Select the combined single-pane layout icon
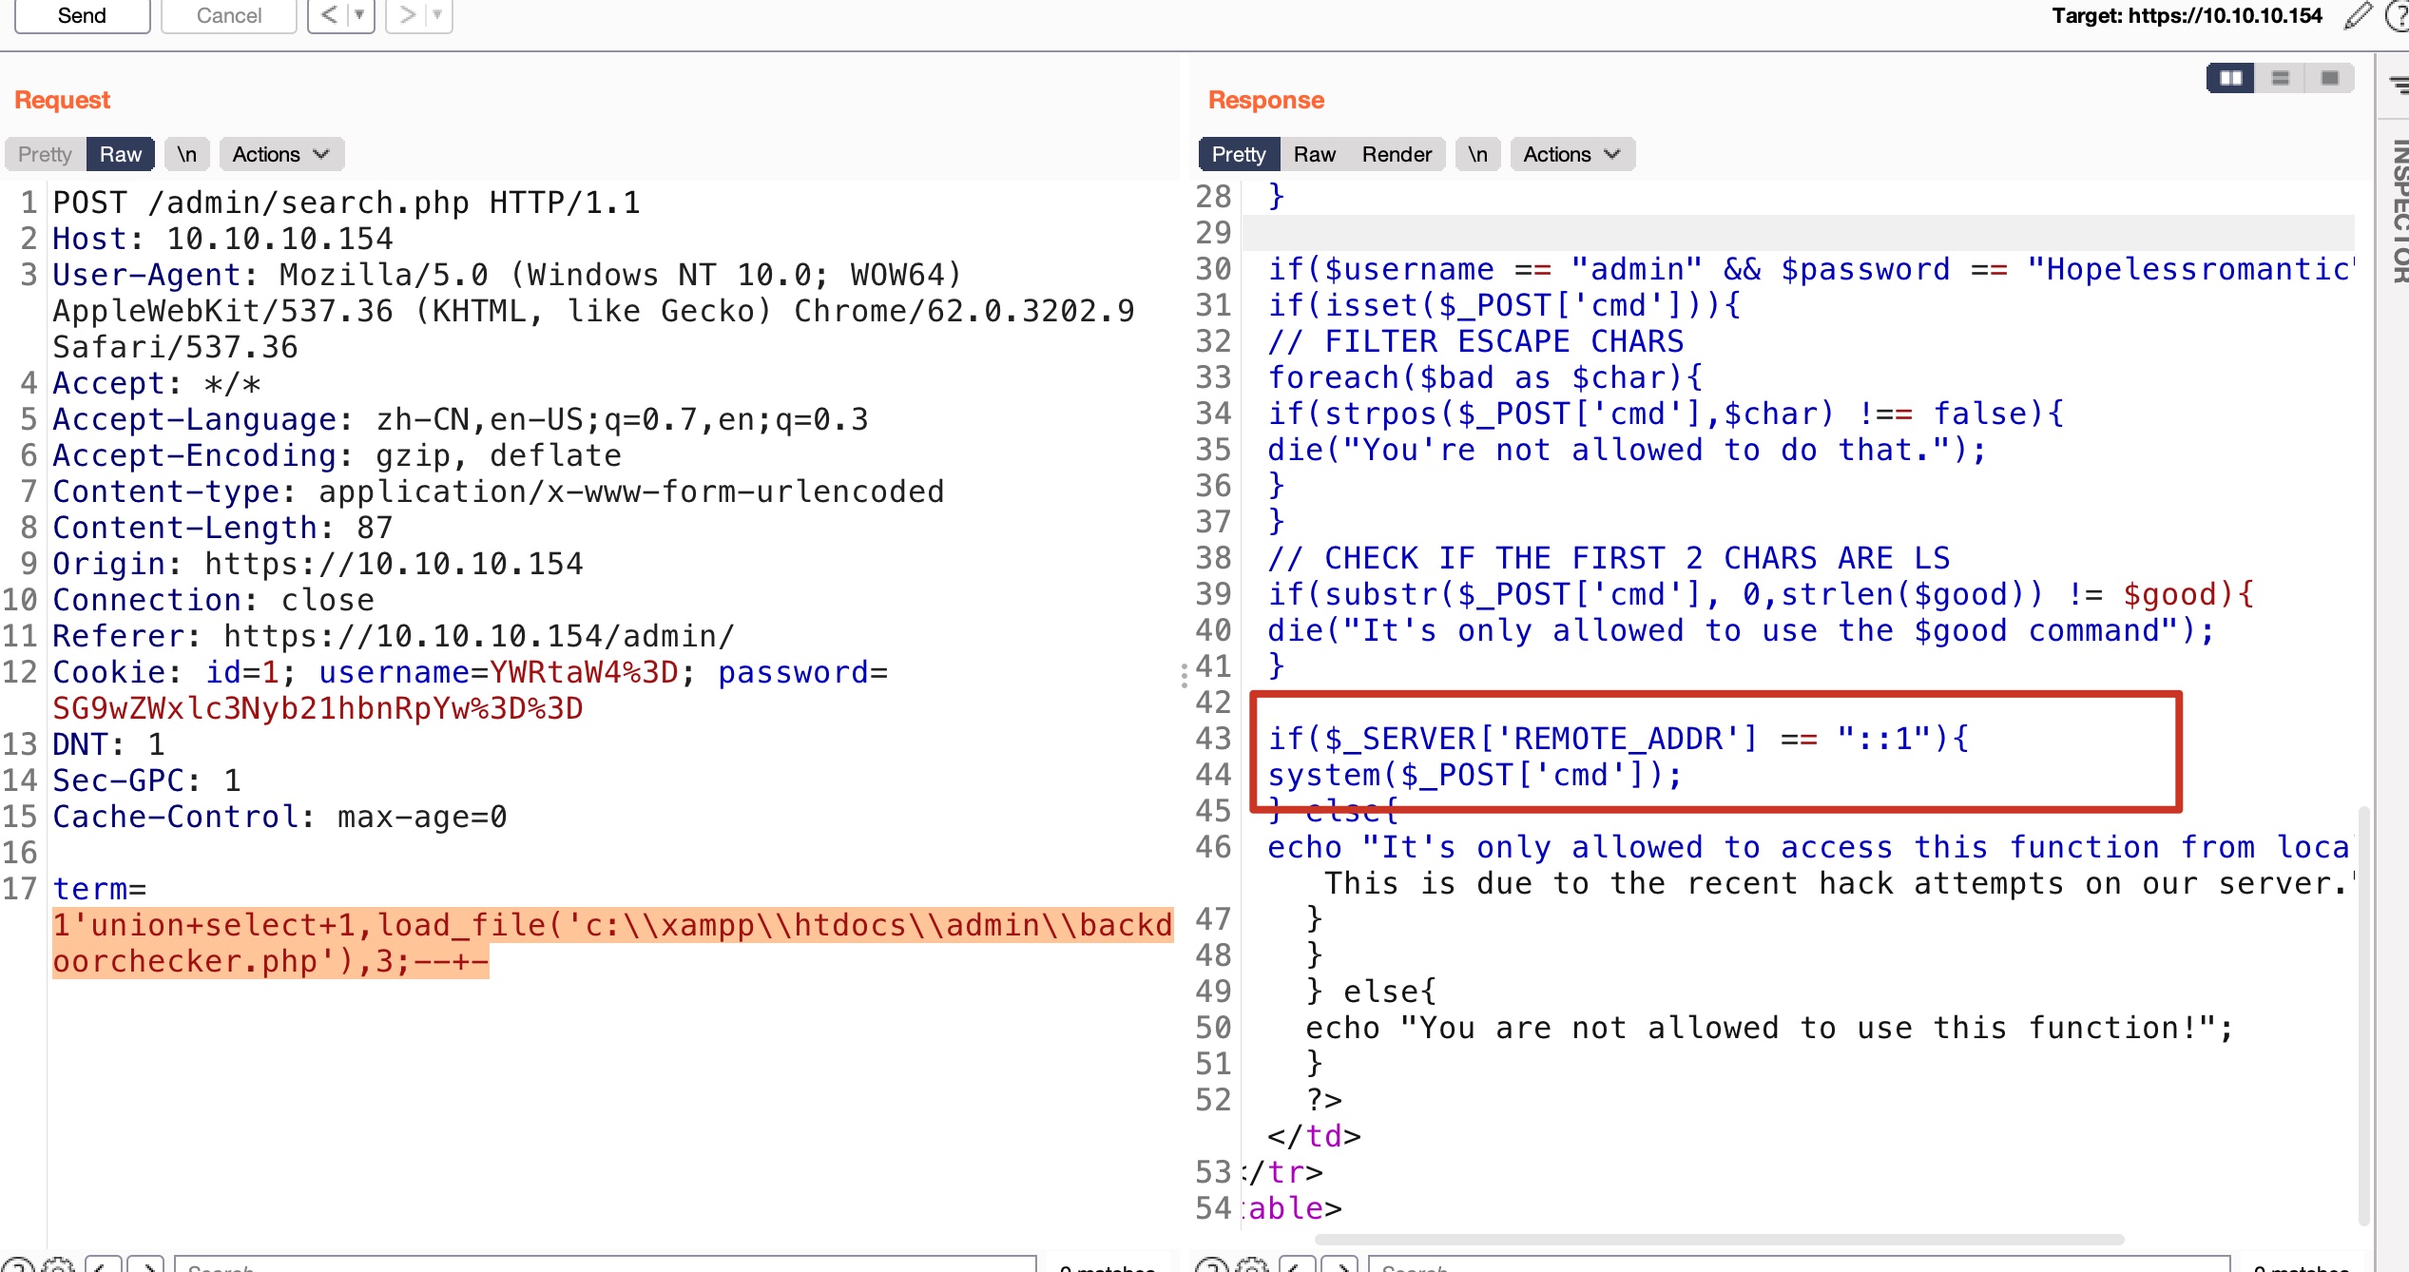 click(x=2329, y=78)
